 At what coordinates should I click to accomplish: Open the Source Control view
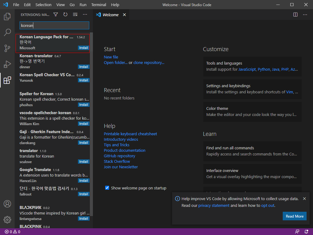7,48
